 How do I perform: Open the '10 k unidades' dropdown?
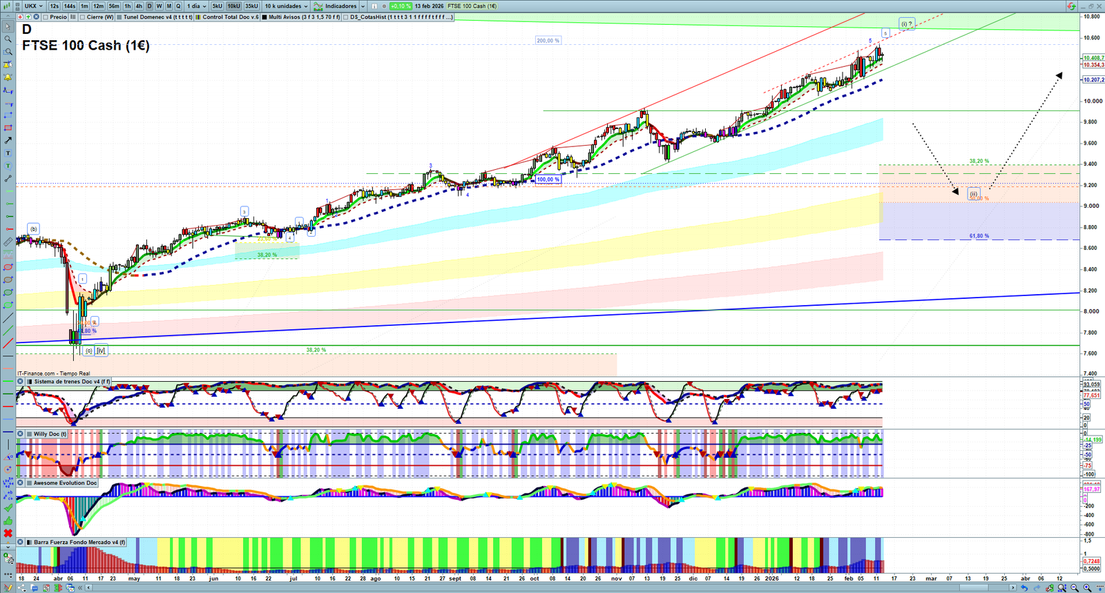286,6
